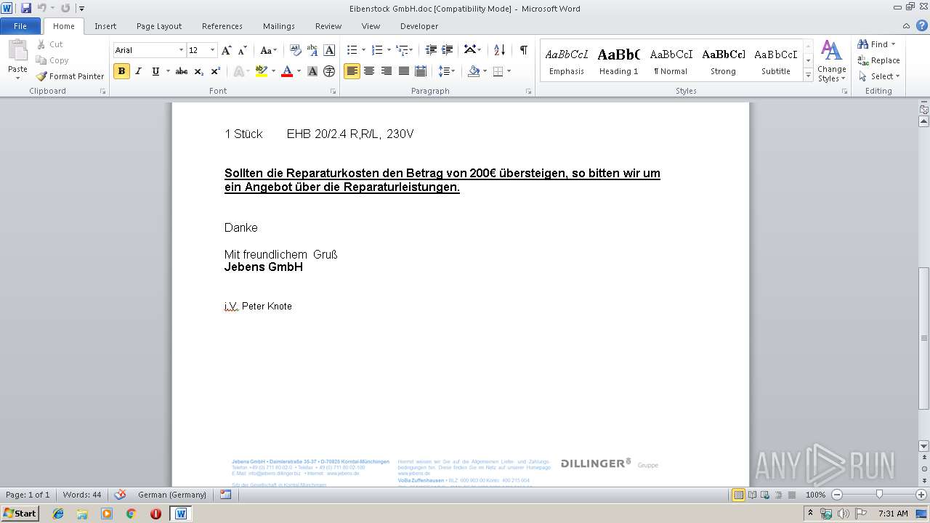Open the font name dropdown

181,50
